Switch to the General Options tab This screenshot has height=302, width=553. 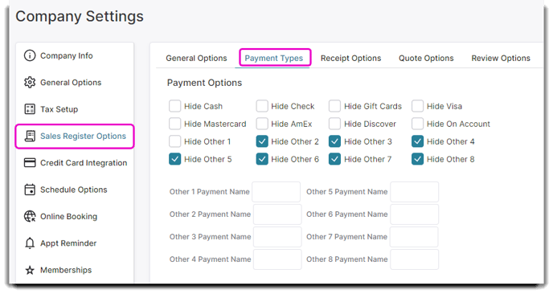coord(196,58)
